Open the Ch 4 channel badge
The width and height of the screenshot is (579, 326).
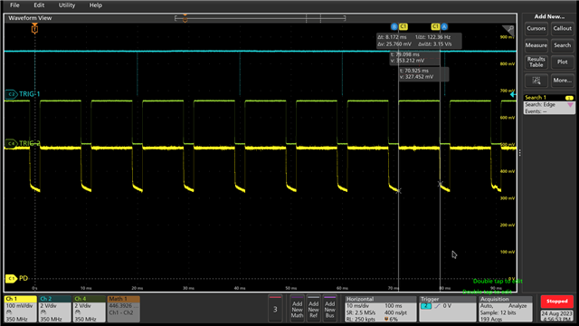(x=89, y=309)
